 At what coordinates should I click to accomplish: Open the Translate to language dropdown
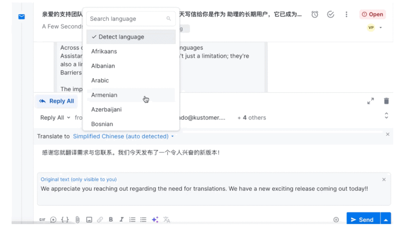pyautogui.click(x=123, y=136)
